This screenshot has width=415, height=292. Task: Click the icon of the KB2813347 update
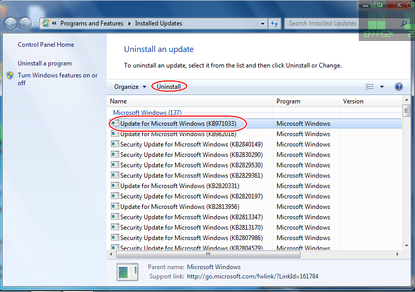(115, 217)
